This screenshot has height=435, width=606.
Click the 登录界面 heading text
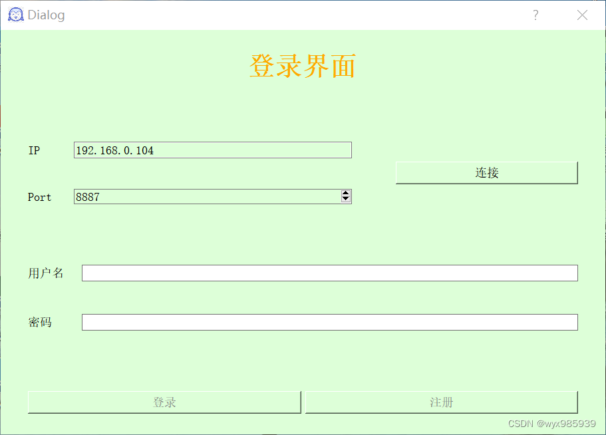302,66
